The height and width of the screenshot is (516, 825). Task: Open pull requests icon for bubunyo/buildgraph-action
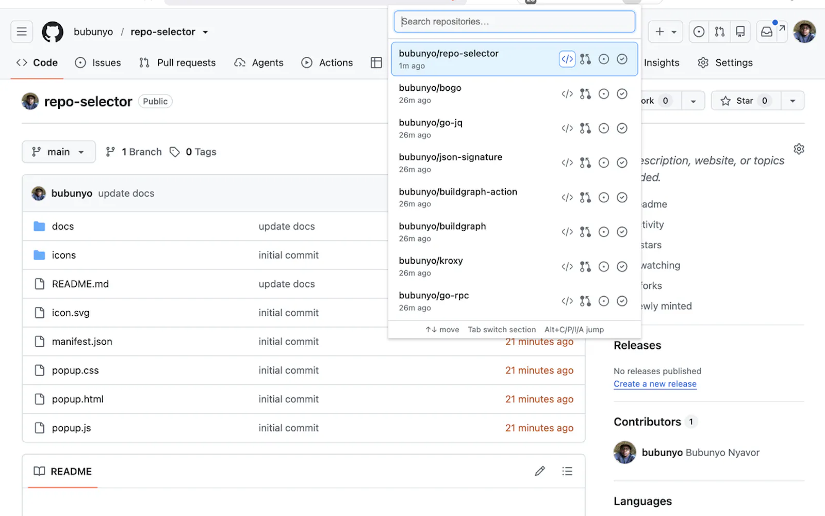[585, 198]
